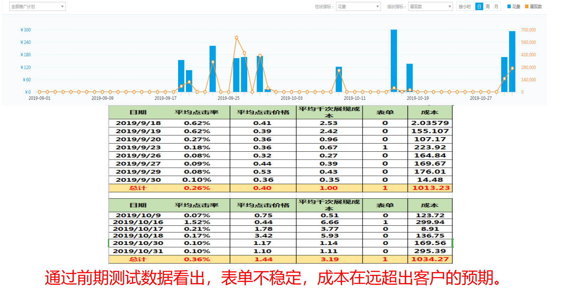Click the orange point on the 2019-09-01 axis tick
The height and width of the screenshot is (292, 566).
click(x=40, y=92)
